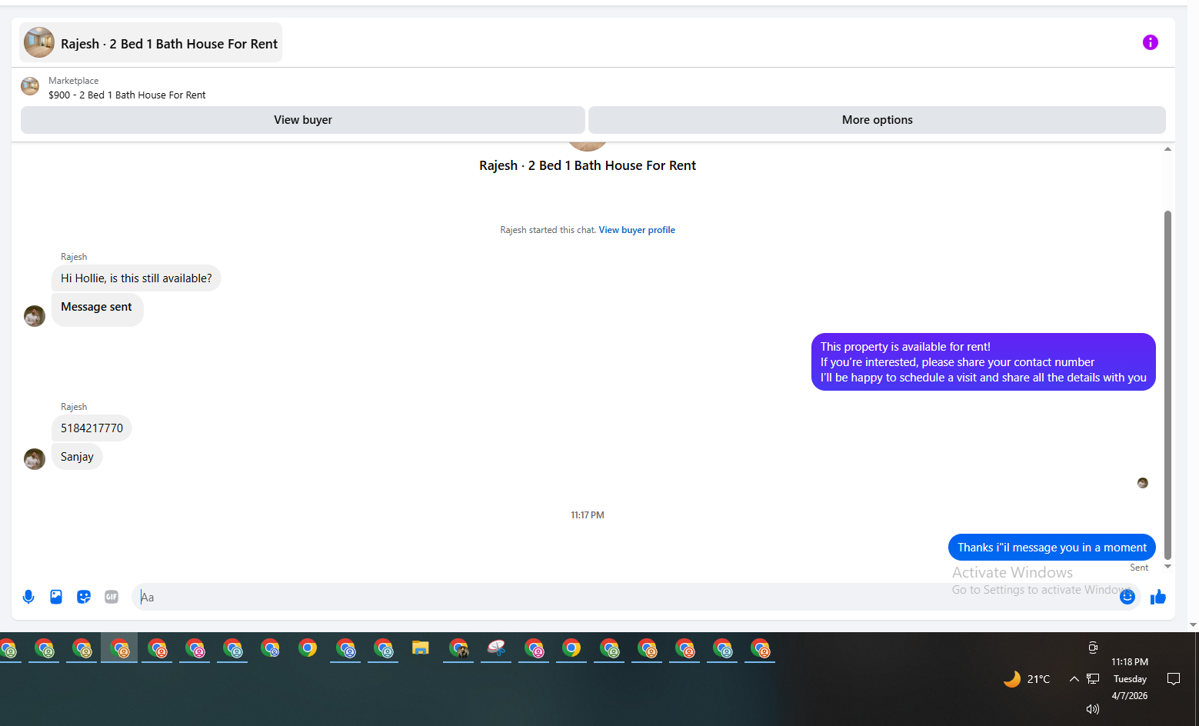This screenshot has width=1199, height=726.
Task: Open File Explorer from the taskbar
Action: (420, 648)
